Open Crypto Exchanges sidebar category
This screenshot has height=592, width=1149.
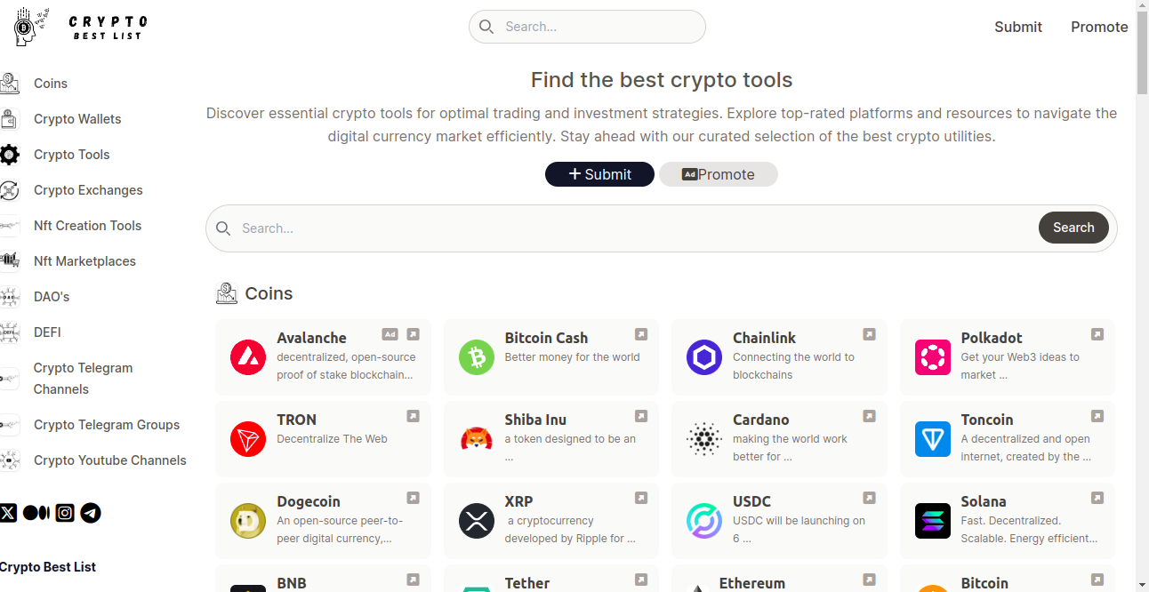tap(88, 190)
